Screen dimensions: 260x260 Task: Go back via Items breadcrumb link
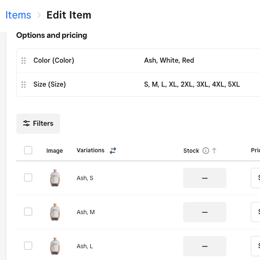[18, 15]
